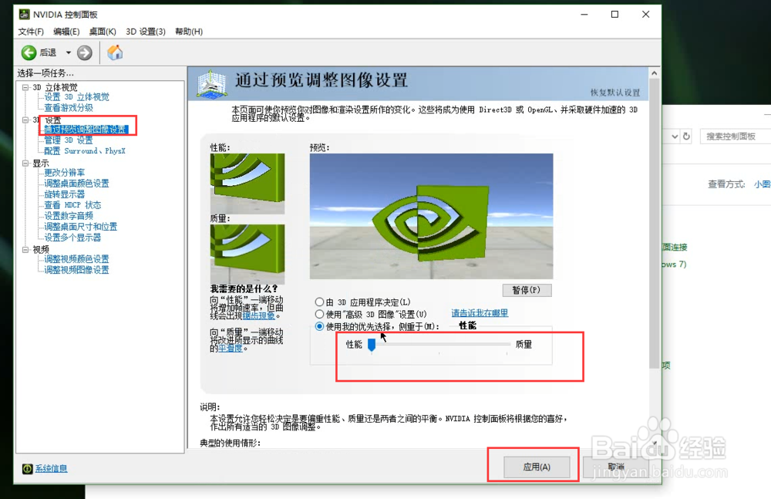The height and width of the screenshot is (499, 771).
Task: Open the 桌面(K) menu
Action: (103, 32)
